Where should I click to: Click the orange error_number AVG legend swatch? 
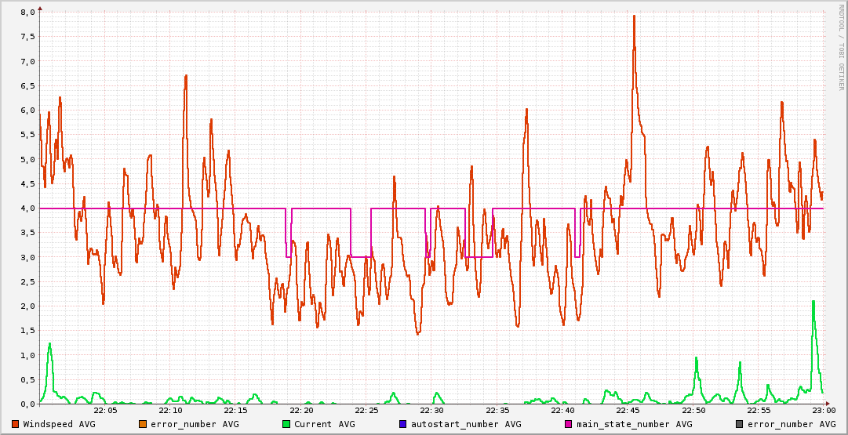tap(143, 424)
